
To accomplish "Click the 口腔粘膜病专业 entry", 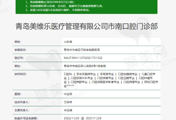I will click(x=128, y=74).
